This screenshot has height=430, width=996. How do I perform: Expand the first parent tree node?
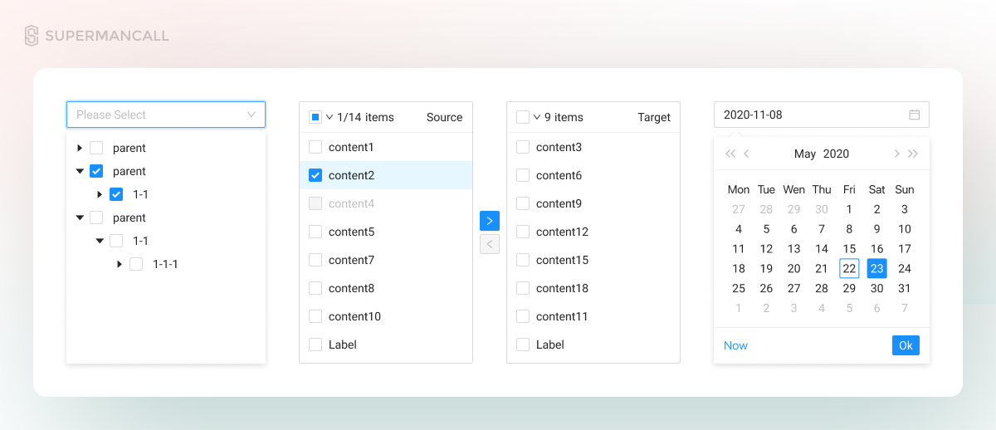(x=80, y=148)
